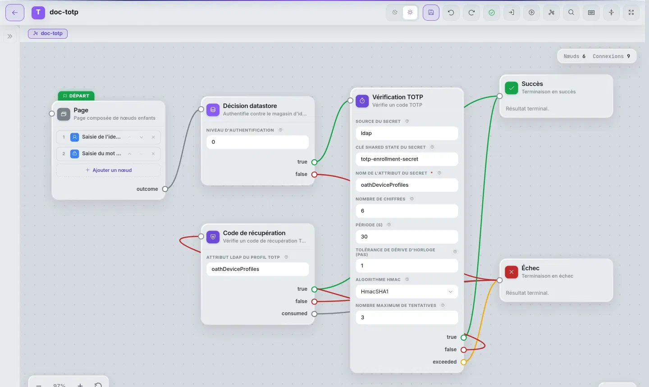Move "Saisie du mot ..." child up
Screen dimensions: 649x387
coord(129,154)
